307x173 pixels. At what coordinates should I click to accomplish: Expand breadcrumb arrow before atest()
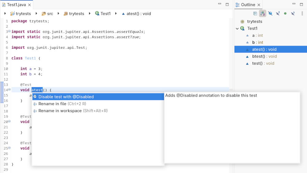point(116,13)
